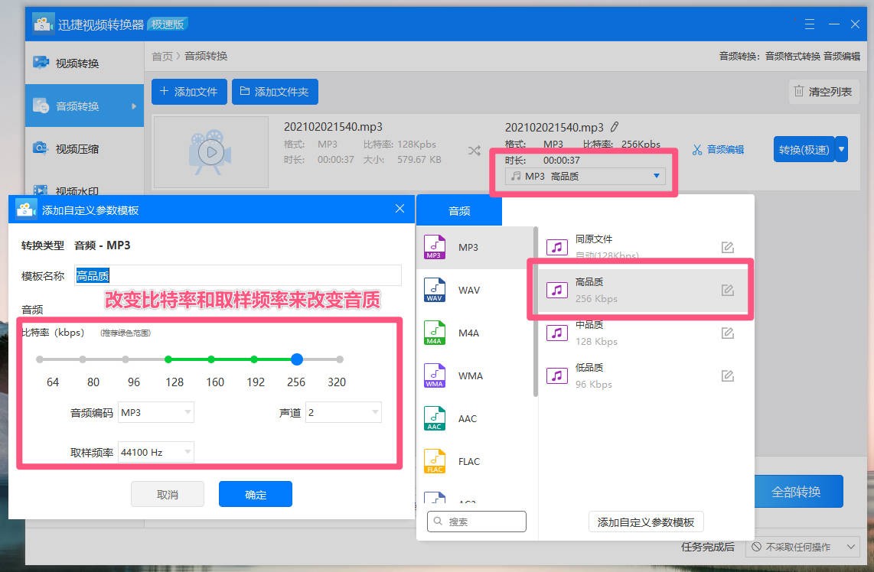Select the MP3 format icon
Screen dimensions: 874x572
click(435, 247)
